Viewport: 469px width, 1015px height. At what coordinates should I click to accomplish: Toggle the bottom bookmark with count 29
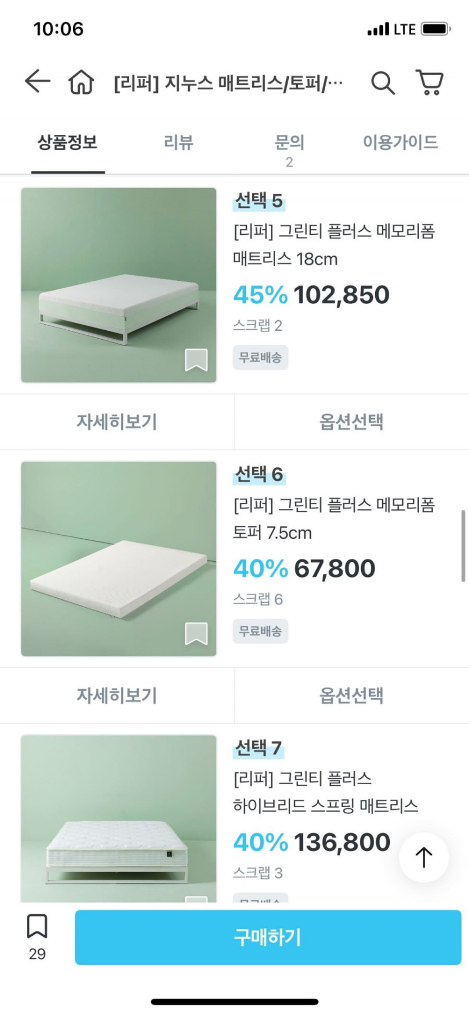coord(37,935)
